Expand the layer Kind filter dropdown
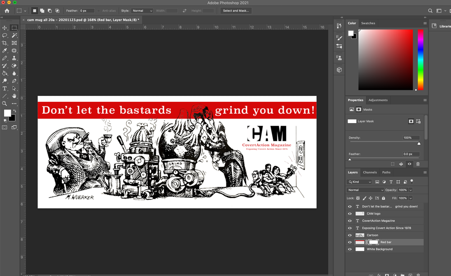Image resolution: width=451 pixels, height=276 pixels. [360, 182]
